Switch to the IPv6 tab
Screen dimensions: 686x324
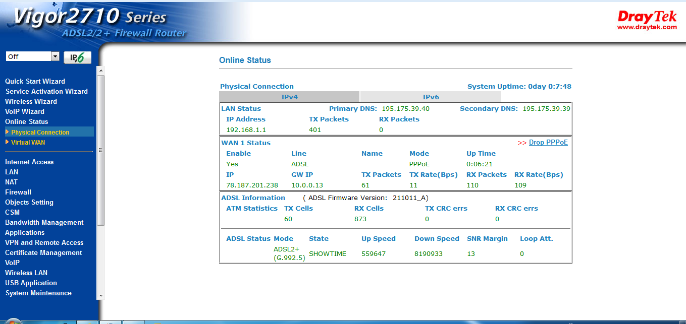coord(430,97)
